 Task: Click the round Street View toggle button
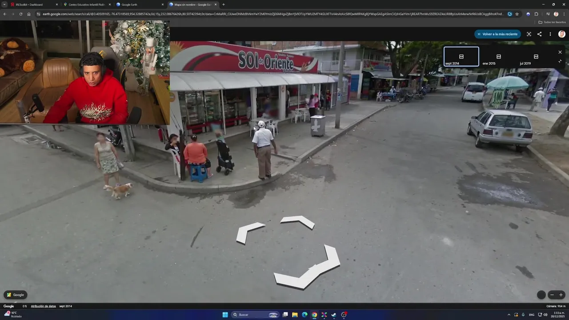[x=541, y=295]
